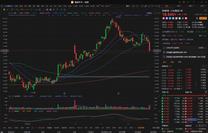Click the 快捷交易 quick trade button
This screenshot has height=133, width=208.
(203, 18)
